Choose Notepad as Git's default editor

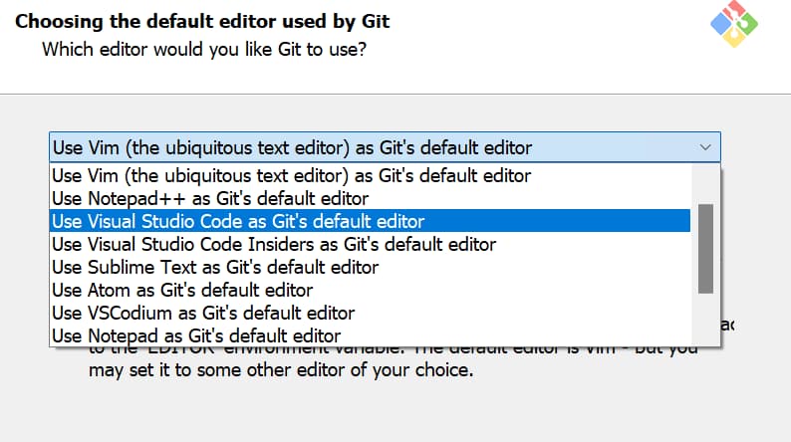(196, 335)
